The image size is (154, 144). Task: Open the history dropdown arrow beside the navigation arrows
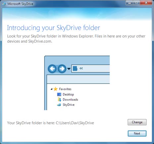pyautogui.click(x=69, y=69)
